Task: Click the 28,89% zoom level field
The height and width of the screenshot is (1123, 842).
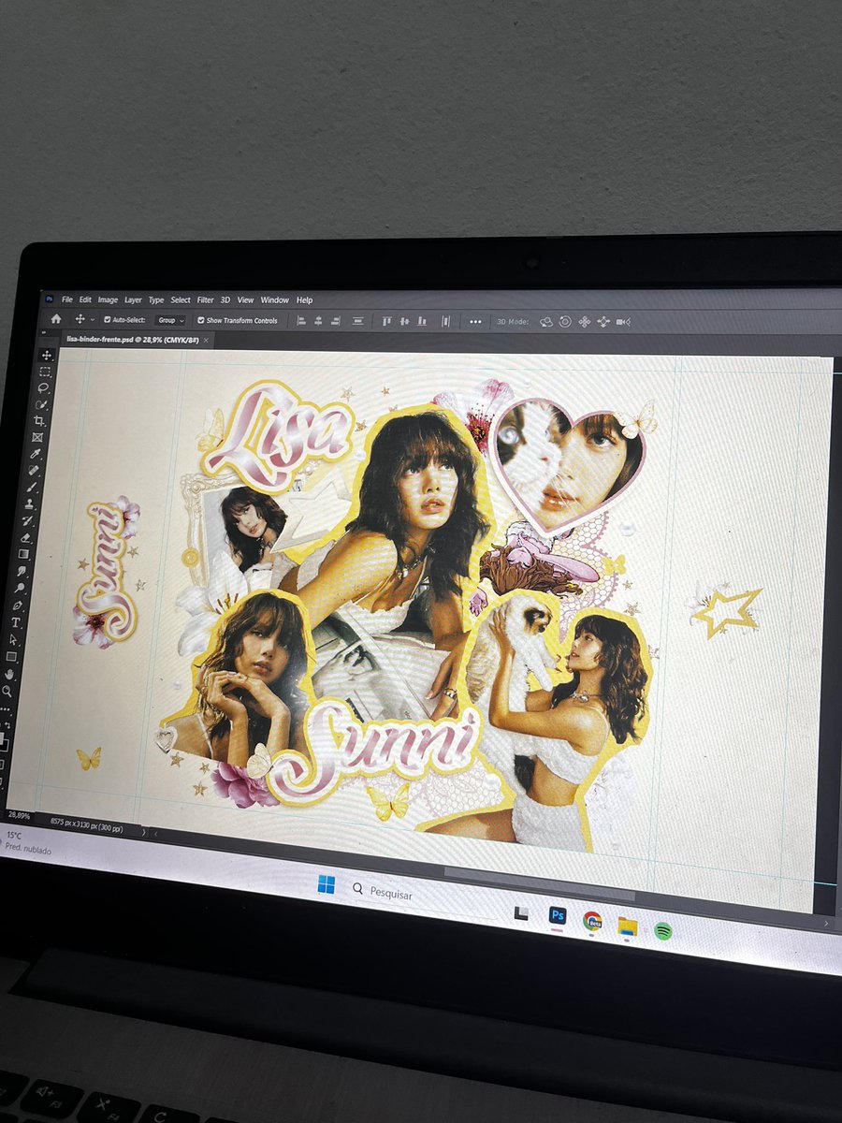Action: pyautogui.click(x=20, y=816)
